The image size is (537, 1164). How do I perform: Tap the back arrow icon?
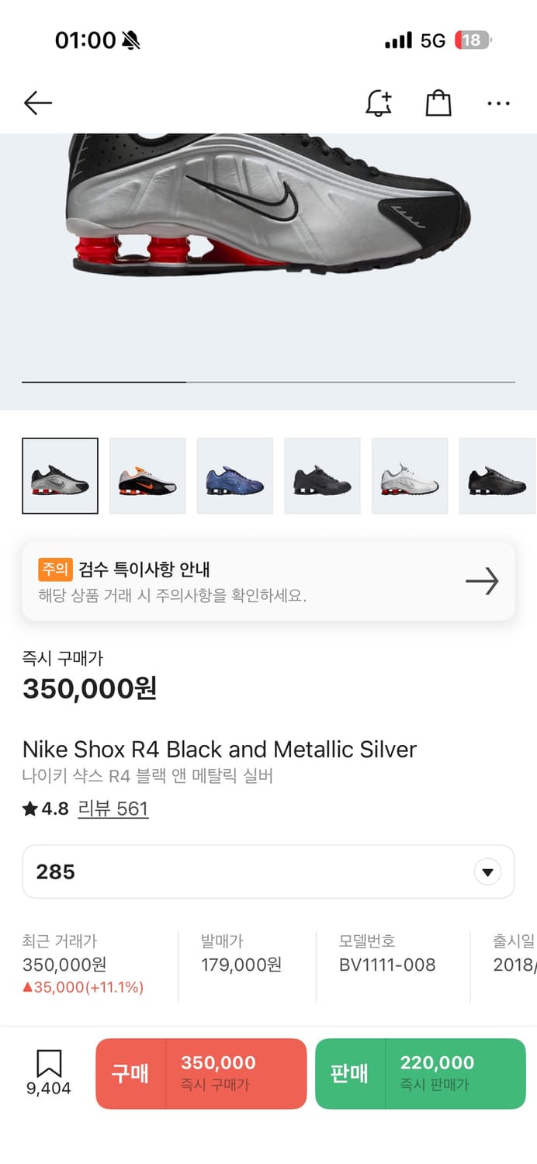37,103
